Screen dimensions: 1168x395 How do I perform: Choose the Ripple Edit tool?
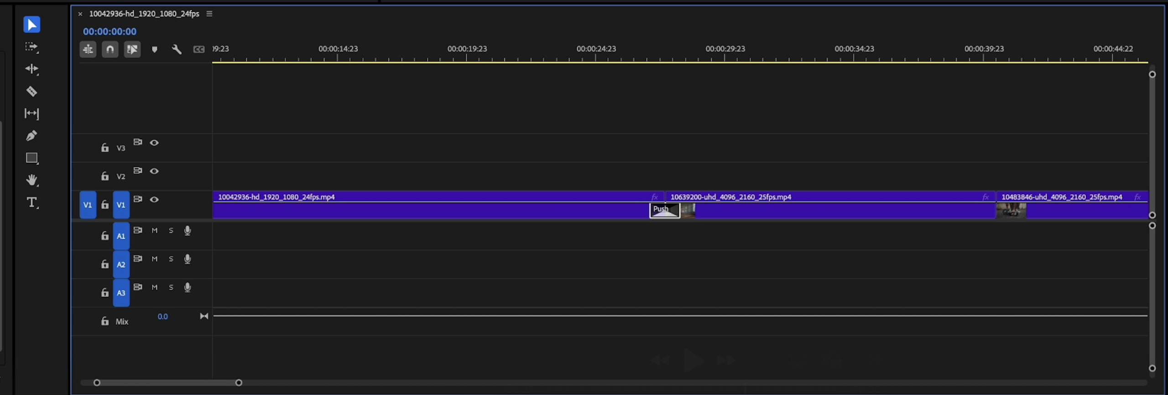pyautogui.click(x=31, y=69)
